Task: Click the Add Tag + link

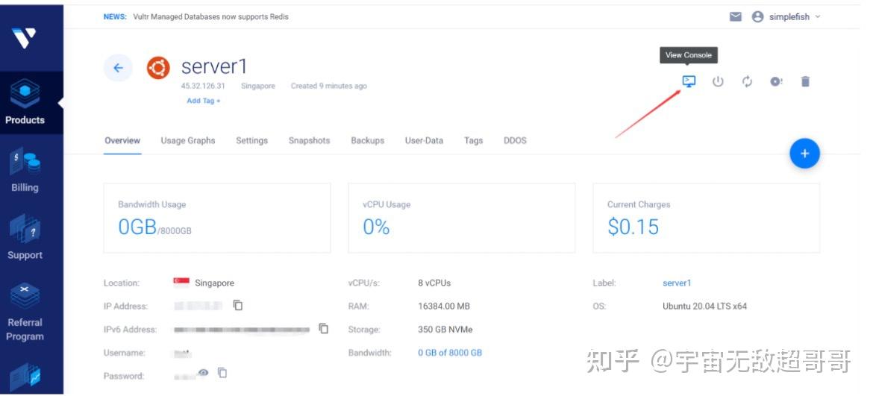Action: tap(204, 101)
